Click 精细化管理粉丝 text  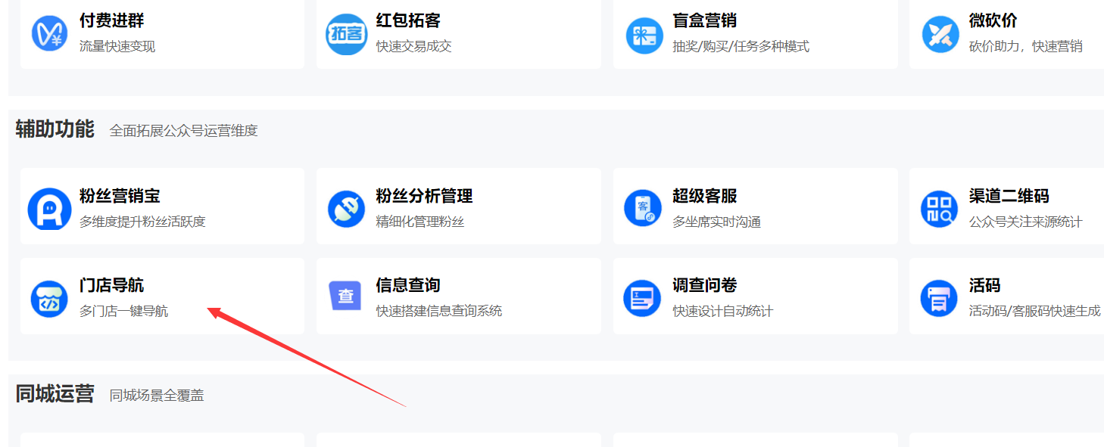[420, 222]
